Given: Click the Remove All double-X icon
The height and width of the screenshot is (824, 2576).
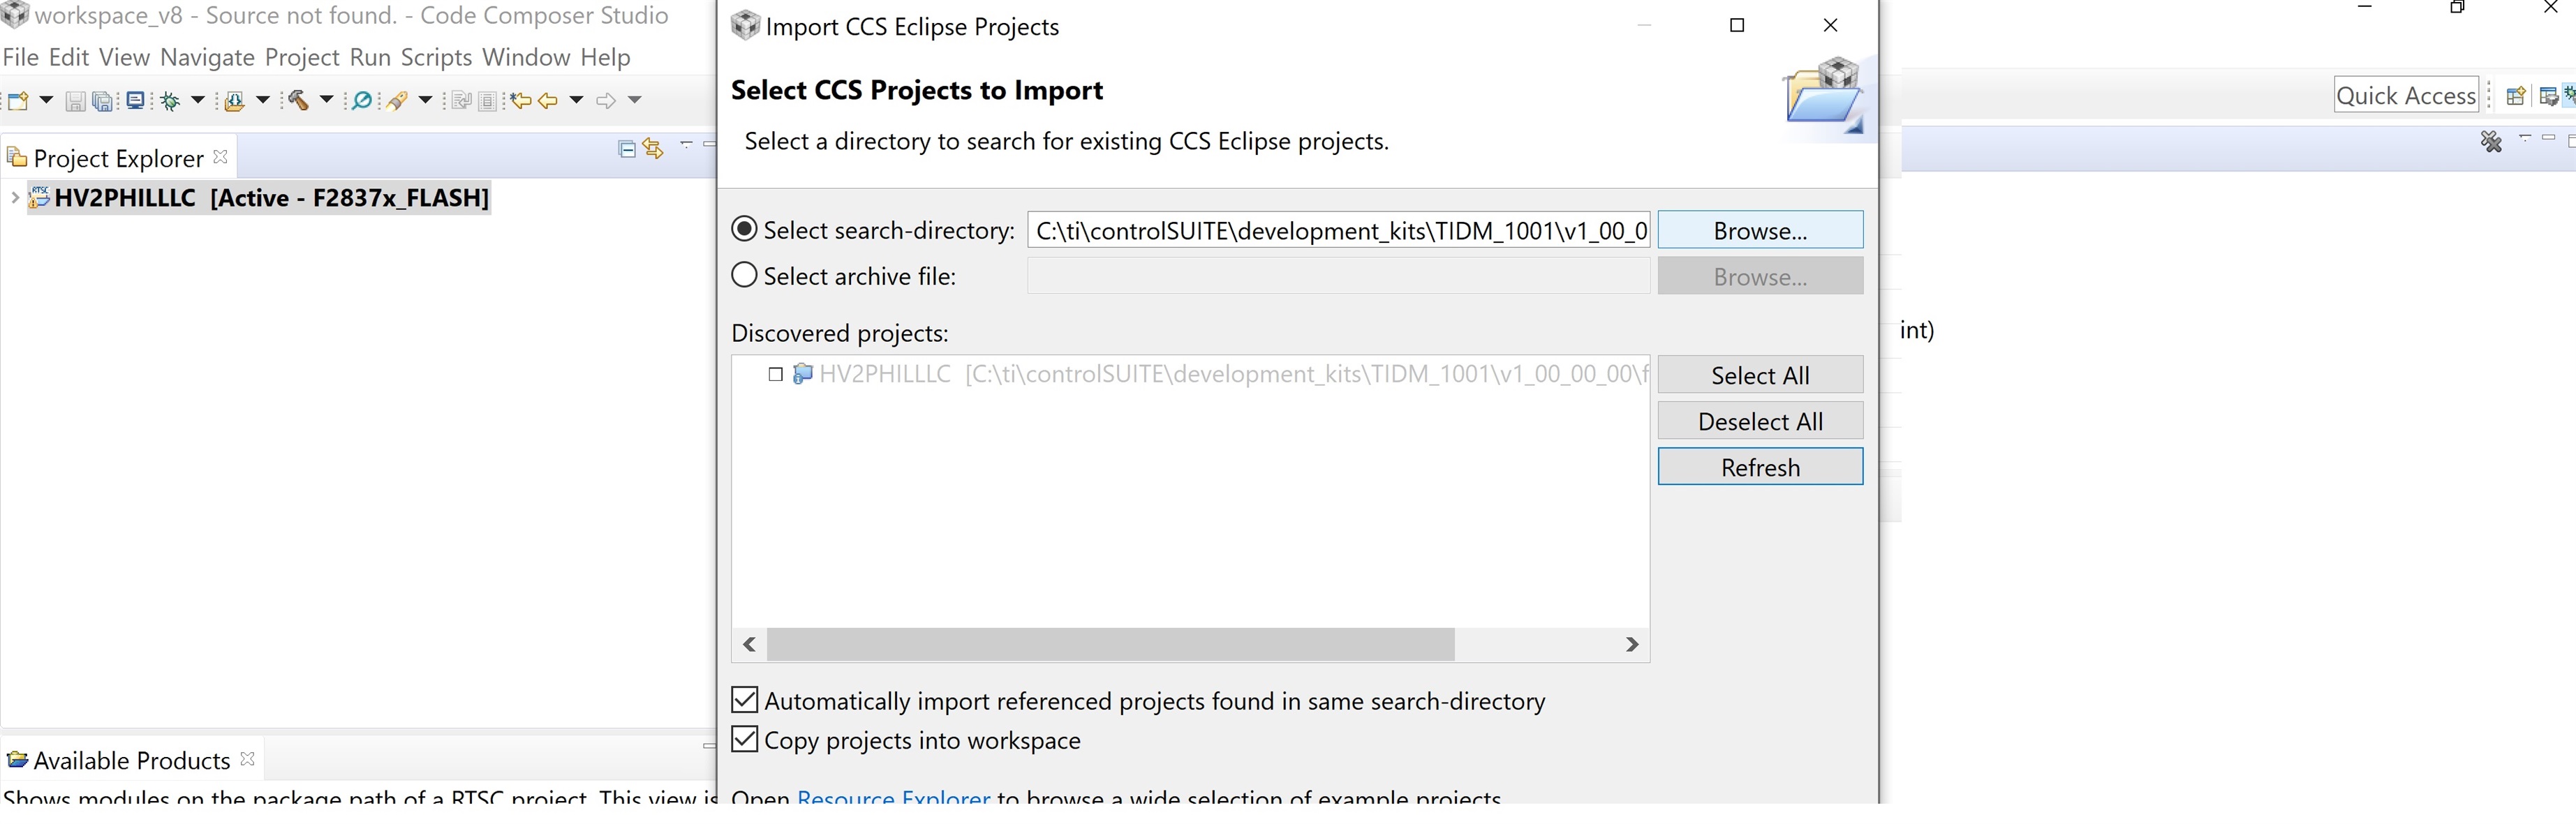Looking at the screenshot, I should [x=2491, y=142].
